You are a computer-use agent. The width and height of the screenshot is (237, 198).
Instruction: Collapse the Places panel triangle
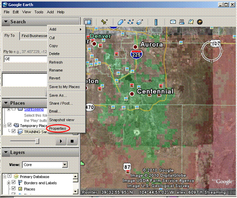6,103
